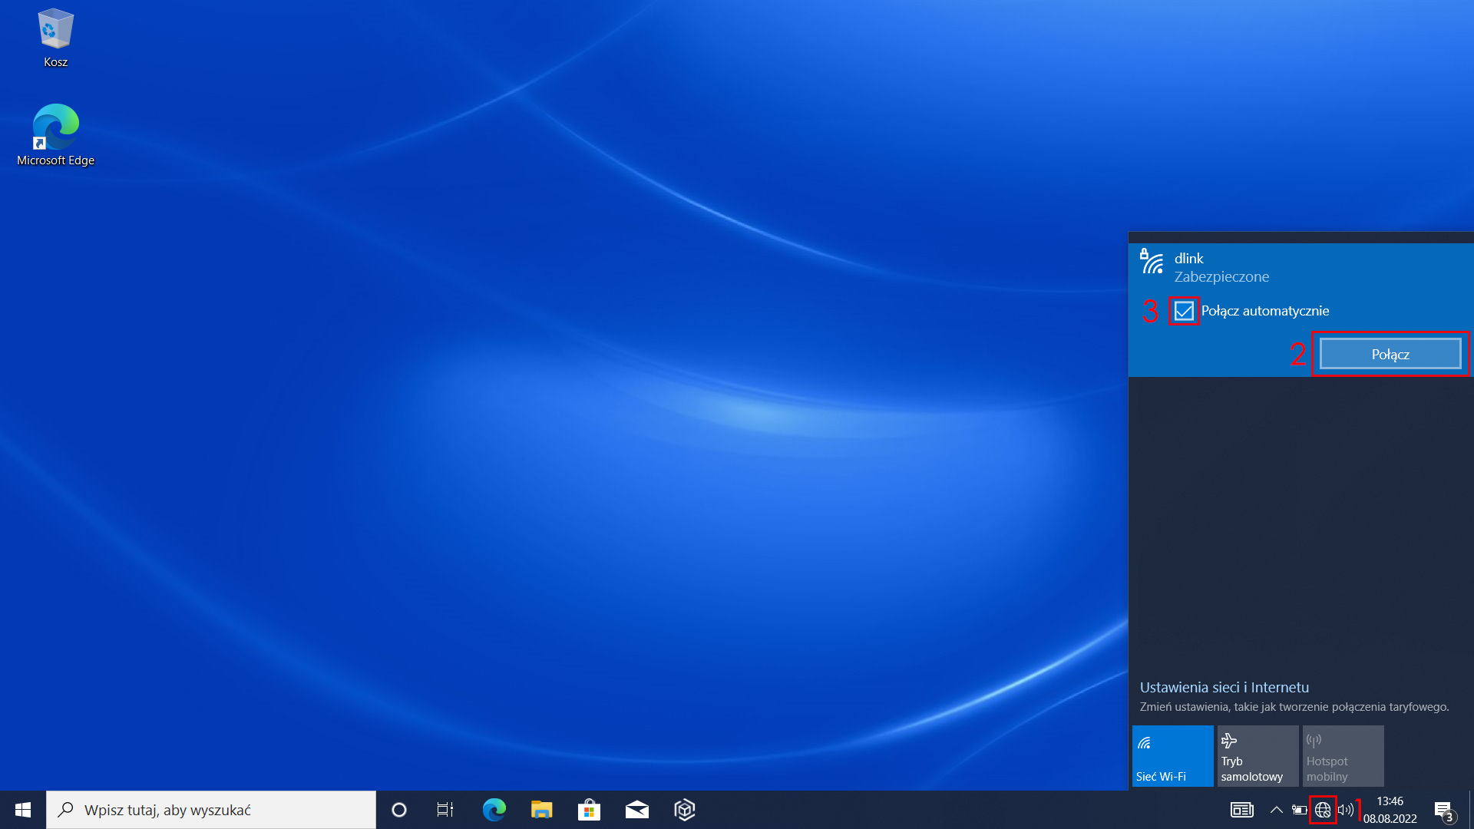Open the 3D cube app in taskbar
This screenshot has height=829, width=1474.
coord(684,810)
